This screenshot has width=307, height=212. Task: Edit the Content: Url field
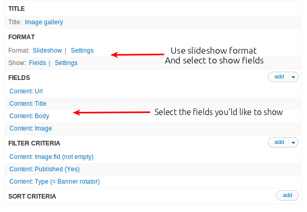tap(26, 91)
